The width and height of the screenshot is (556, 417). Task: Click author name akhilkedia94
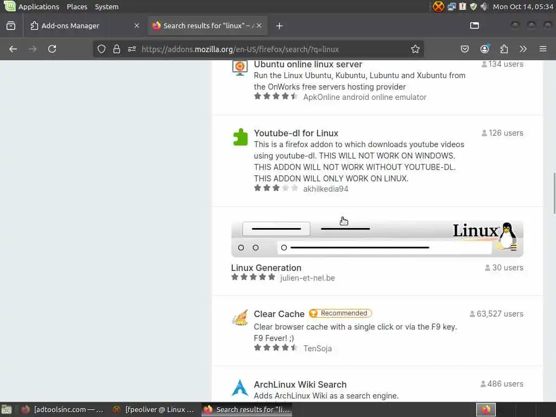click(326, 189)
